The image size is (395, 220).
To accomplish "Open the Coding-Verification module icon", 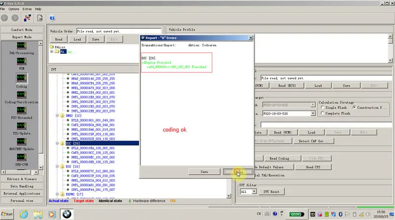I will tap(21, 95).
